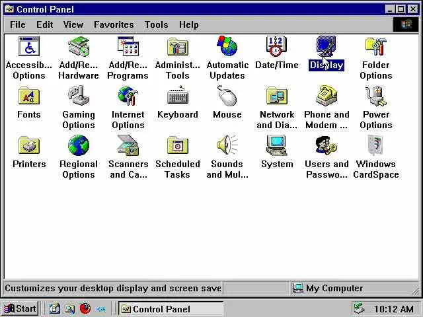Click the taskbar clock 10:12 AM

coord(394,309)
